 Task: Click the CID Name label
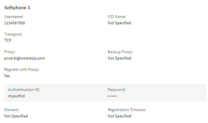[117, 17]
